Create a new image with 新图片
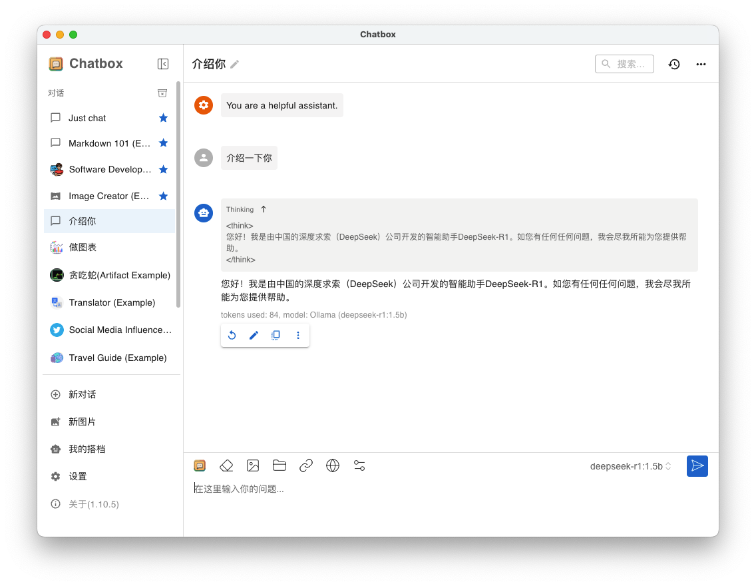 click(109, 422)
